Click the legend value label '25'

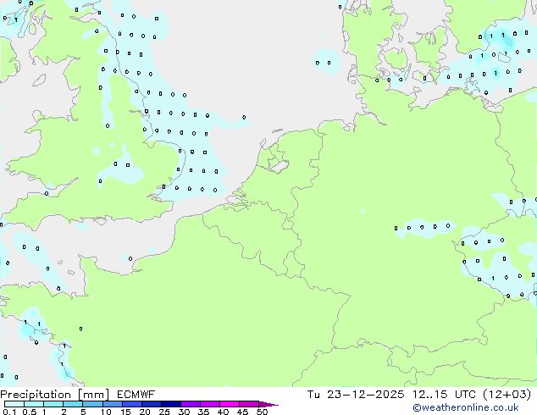coord(164,412)
